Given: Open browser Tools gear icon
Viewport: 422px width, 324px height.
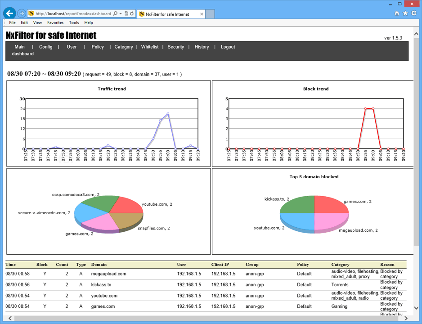Looking at the screenshot, I should [x=414, y=13].
